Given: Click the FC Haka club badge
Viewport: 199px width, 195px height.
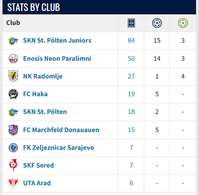Looking at the screenshot, I should tap(13, 94).
